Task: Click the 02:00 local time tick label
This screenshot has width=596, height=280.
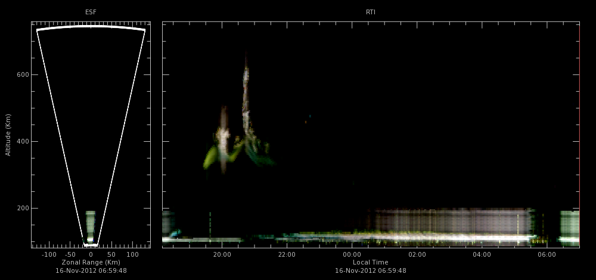Action: pos(417,254)
